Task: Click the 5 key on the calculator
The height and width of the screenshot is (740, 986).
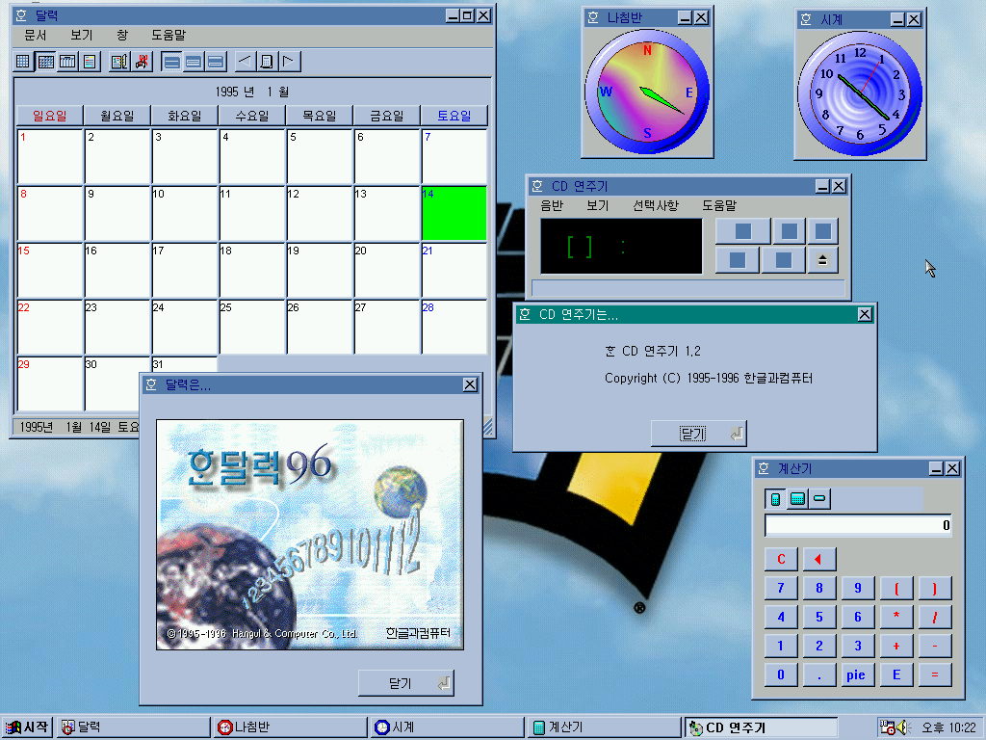Action: [x=818, y=617]
